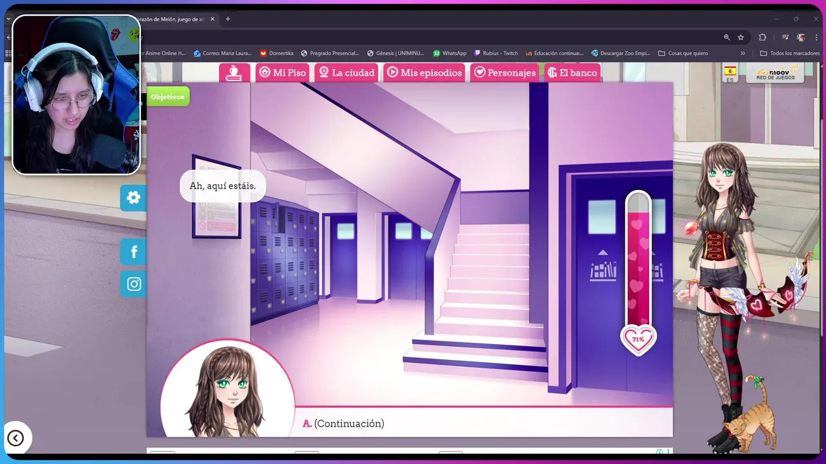Click the library door icon in hallway
This screenshot has height=464, width=826.
(x=603, y=266)
